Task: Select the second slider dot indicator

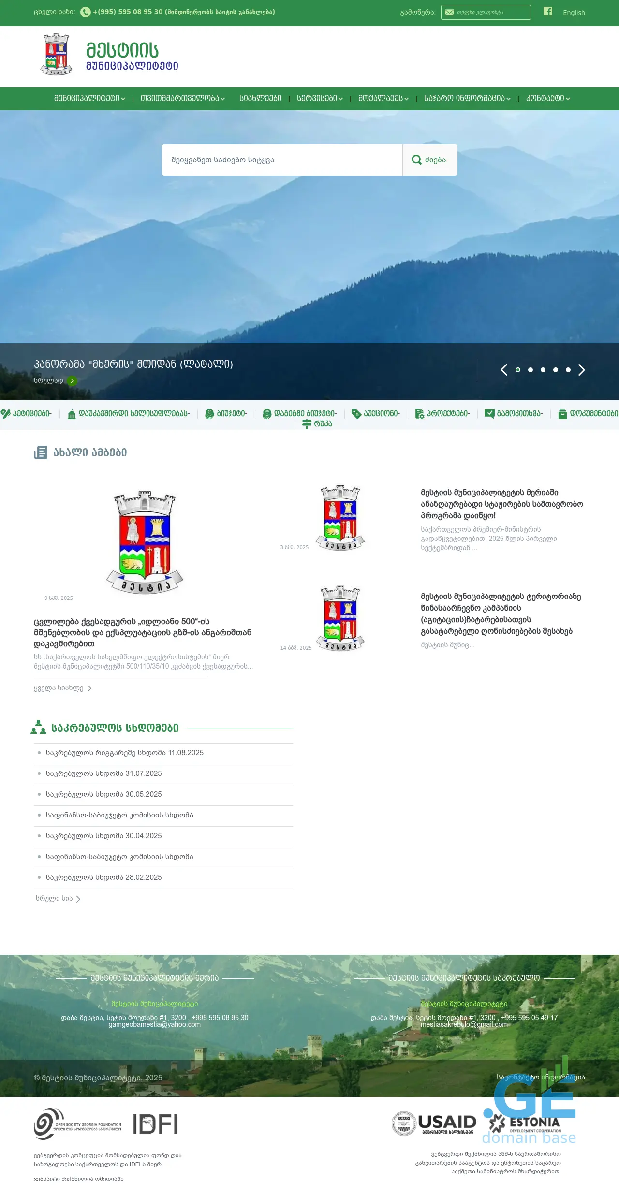Action: [x=531, y=370]
